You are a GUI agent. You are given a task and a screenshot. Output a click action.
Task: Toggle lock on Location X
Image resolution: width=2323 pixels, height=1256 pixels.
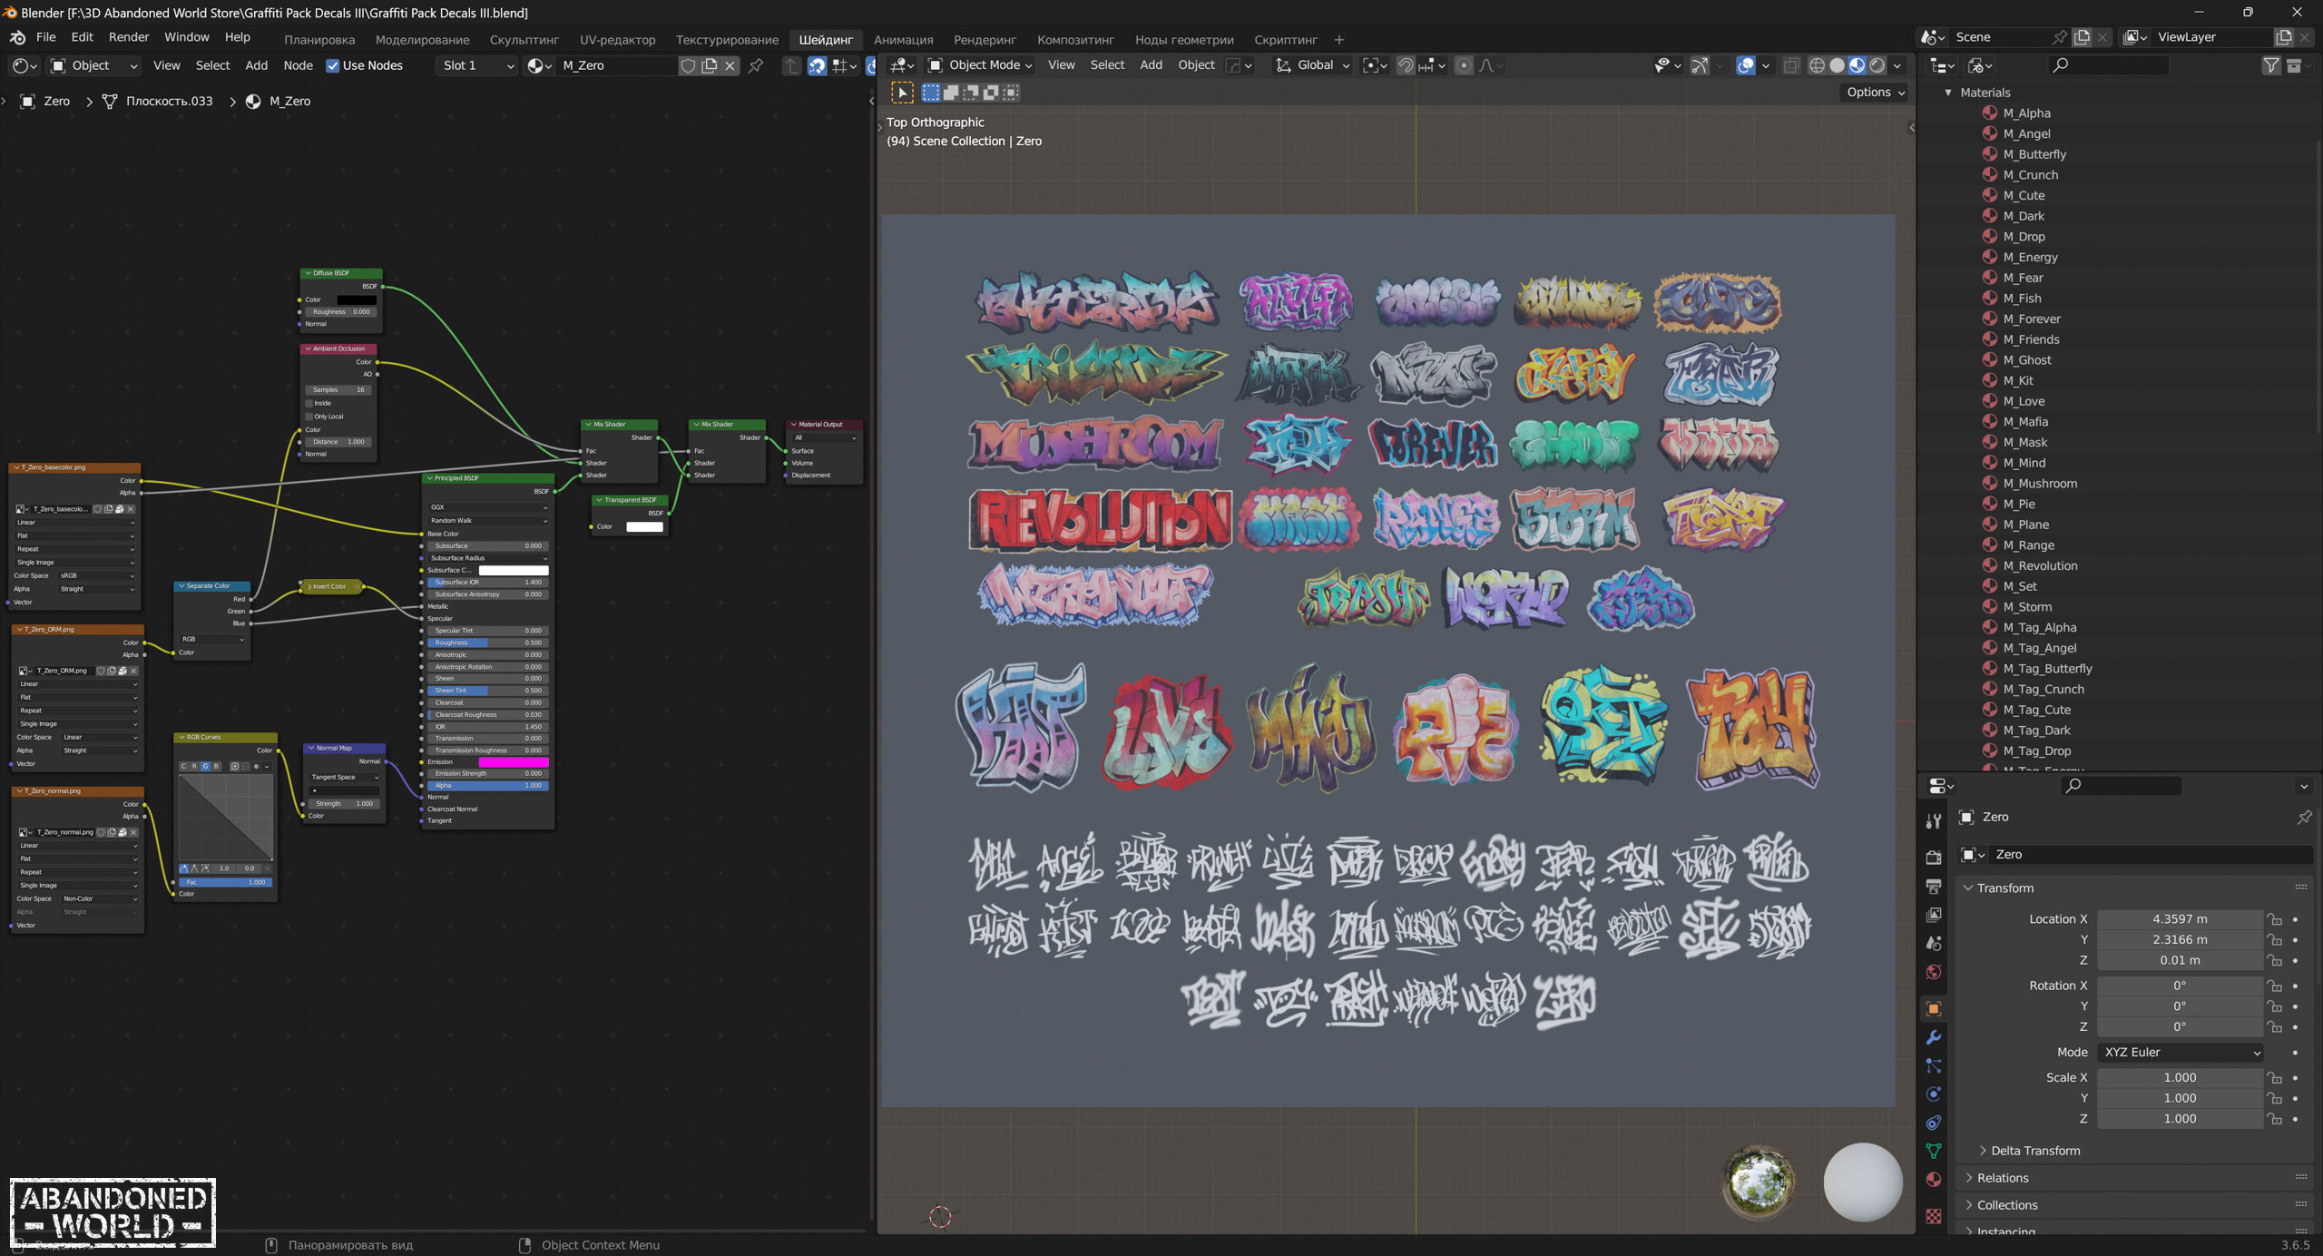click(2275, 919)
